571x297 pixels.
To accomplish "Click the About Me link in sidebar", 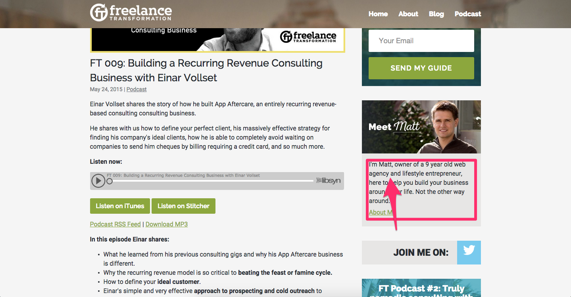I will point(381,212).
